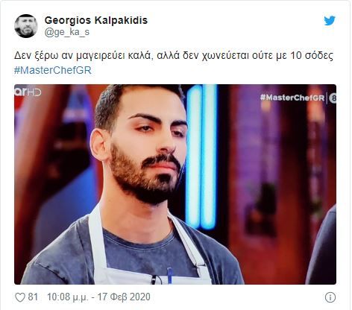Like the tweet with the heart icon
Viewport: 352px width, 310px height.
[x=20, y=297]
